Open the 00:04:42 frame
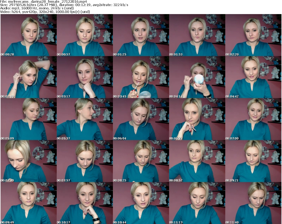The height and width of the screenshot is (224, 282). [253, 77]
